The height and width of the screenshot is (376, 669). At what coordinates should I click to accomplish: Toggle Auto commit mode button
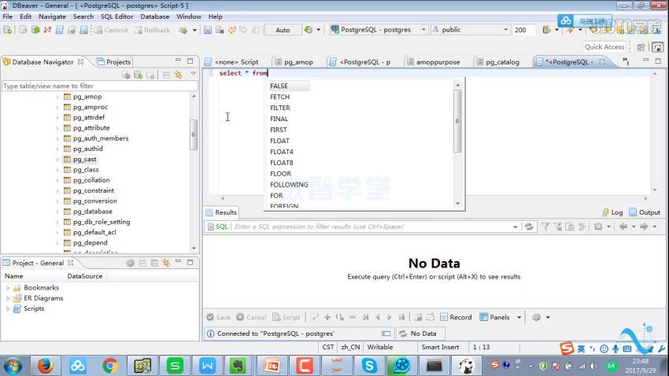click(x=283, y=30)
